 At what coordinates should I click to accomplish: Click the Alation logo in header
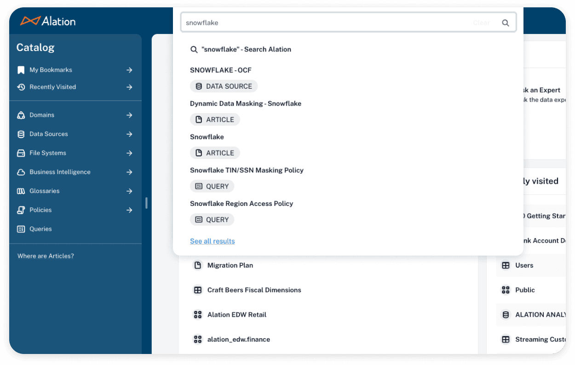point(48,21)
